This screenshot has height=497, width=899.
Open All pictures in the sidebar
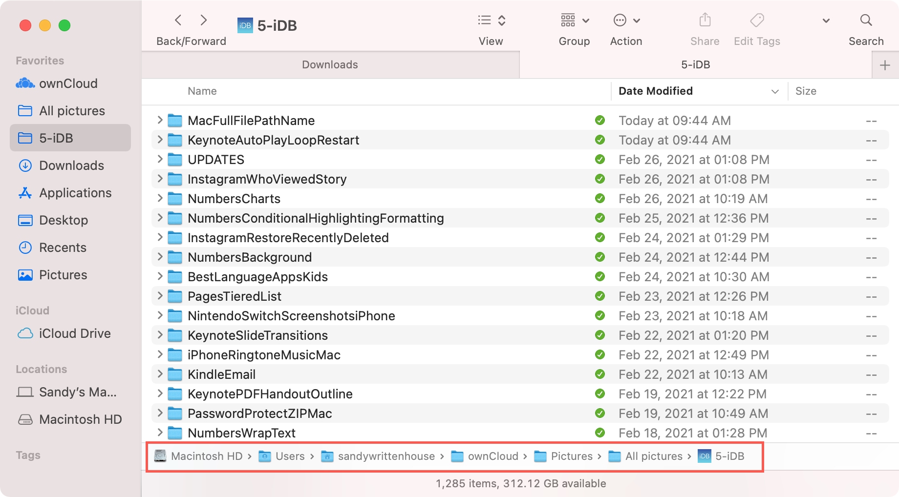[x=70, y=111]
